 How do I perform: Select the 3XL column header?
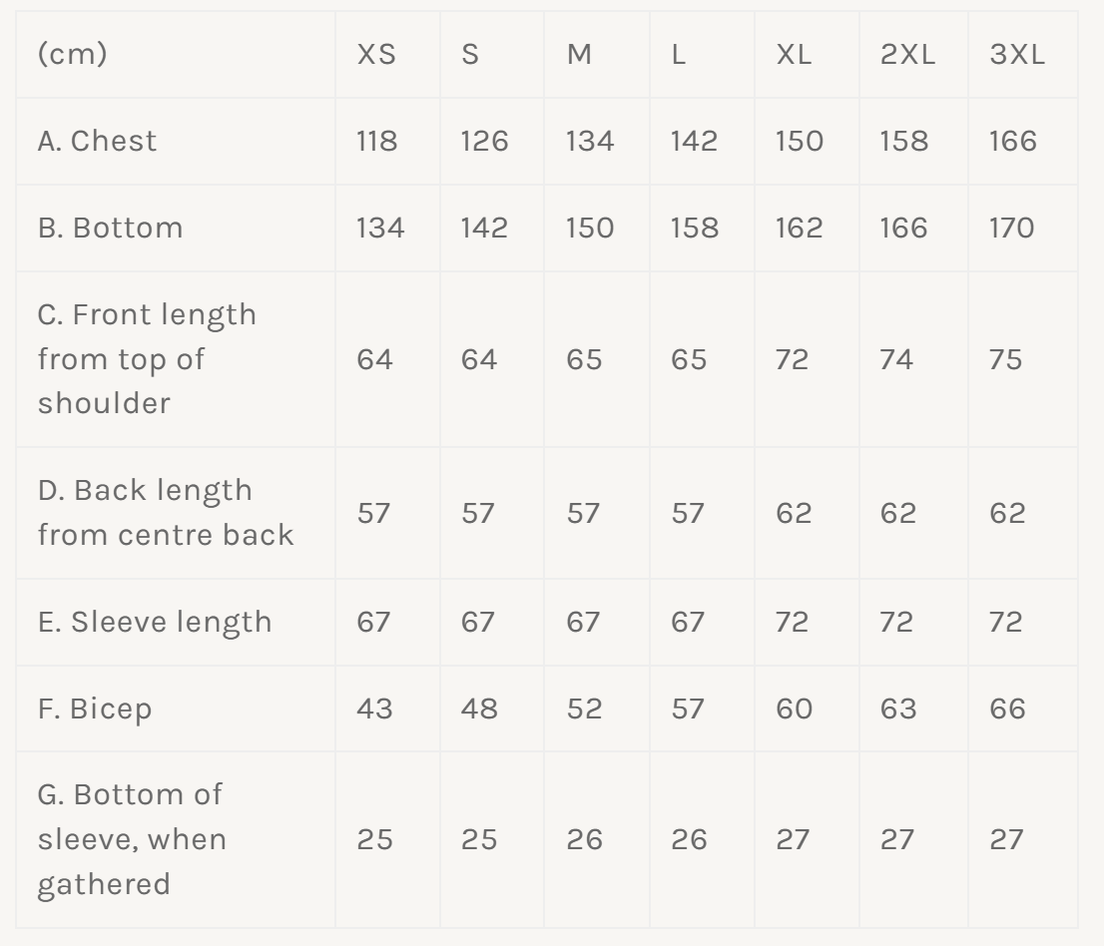[x=1017, y=54]
